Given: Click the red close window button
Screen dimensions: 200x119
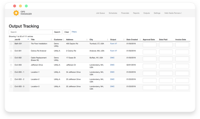Looking at the screenshot, I should tap(15, 6).
